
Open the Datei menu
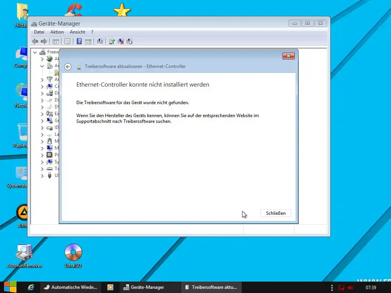pos(39,32)
